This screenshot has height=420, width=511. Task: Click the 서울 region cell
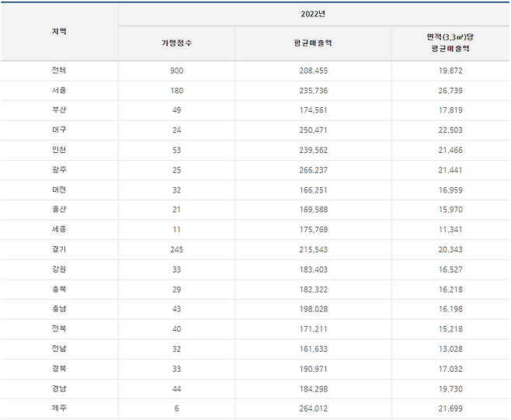59,91
